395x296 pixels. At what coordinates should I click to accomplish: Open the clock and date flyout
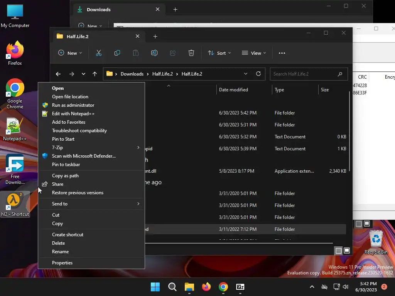coord(366,287)
